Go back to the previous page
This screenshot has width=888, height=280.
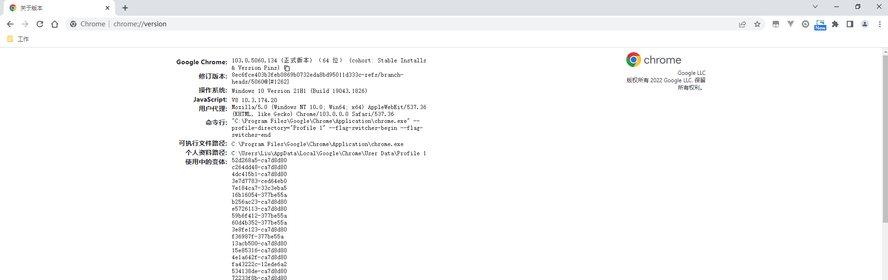pos(10,24)
